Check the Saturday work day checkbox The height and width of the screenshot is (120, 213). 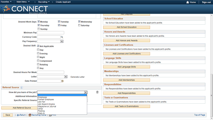tap(79, 25)
